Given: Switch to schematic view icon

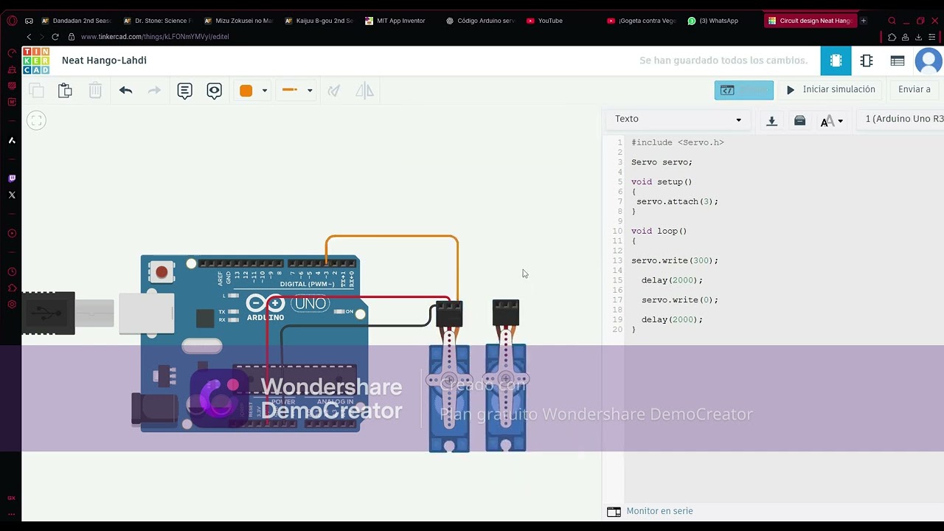Looking at the screenshot, I should click(867, 60).
